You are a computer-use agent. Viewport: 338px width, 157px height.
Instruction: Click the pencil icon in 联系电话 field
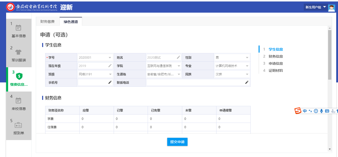pos(247,82)
